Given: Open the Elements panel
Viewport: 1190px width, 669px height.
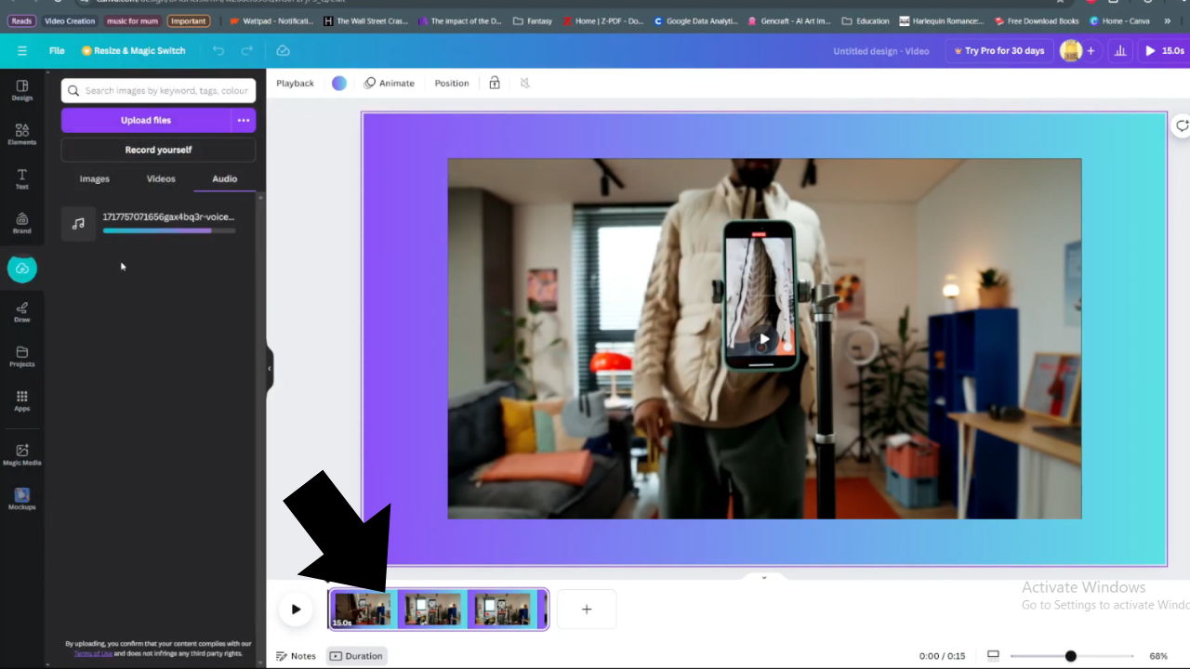Looking at the screenshot, I should (x=22, y=135).
